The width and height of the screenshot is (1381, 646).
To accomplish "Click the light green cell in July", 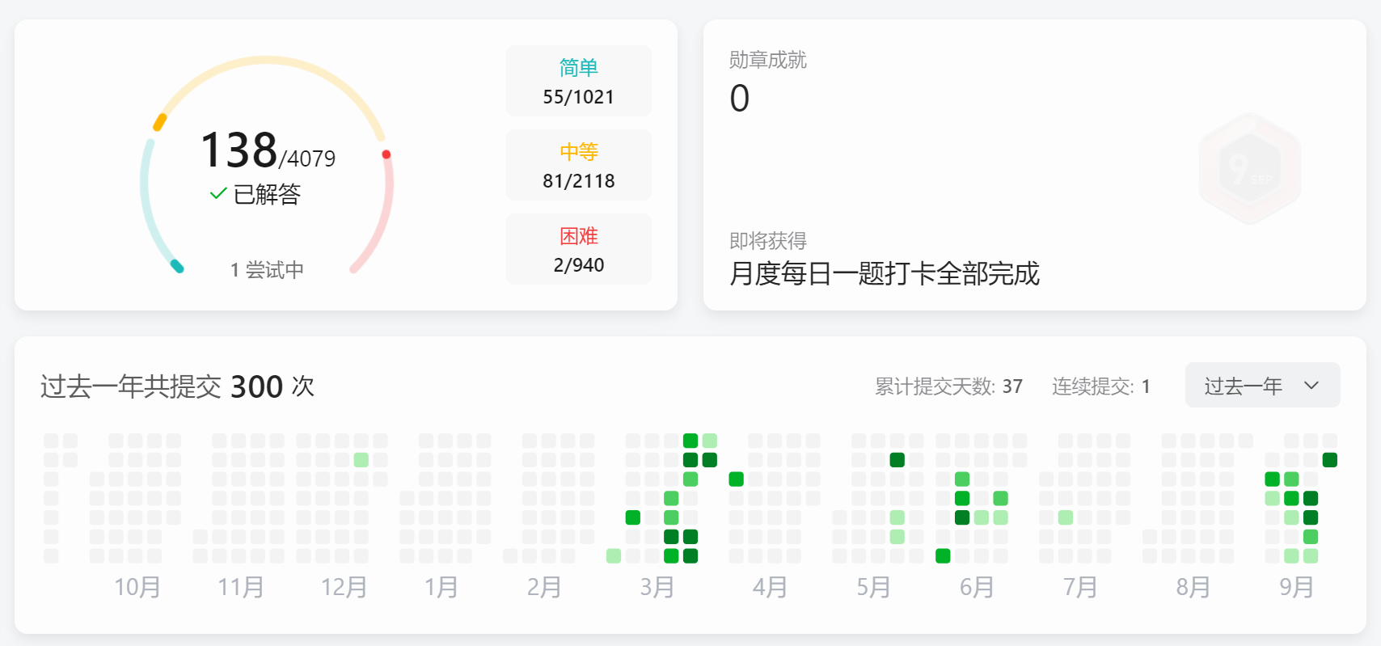I will 1066,517.
